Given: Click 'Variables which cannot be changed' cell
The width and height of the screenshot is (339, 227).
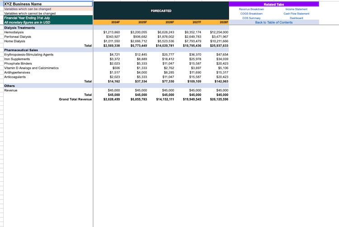Looking at the screenshot, I should pyautogui.click(x=48, y=14).
